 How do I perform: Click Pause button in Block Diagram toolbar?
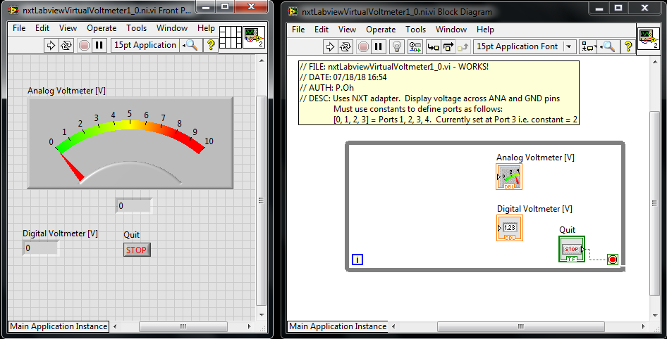[378, 46]
